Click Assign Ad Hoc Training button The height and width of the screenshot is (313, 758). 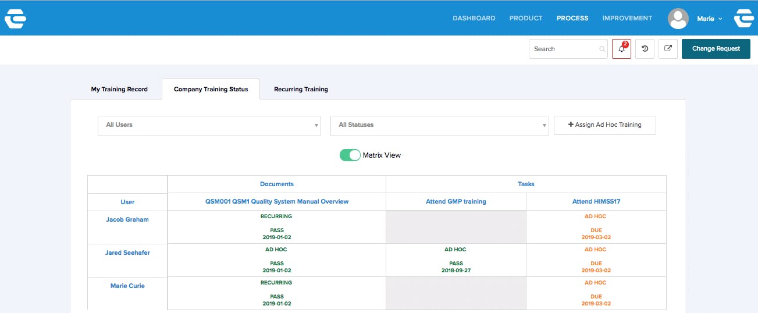tap(604, 125)
